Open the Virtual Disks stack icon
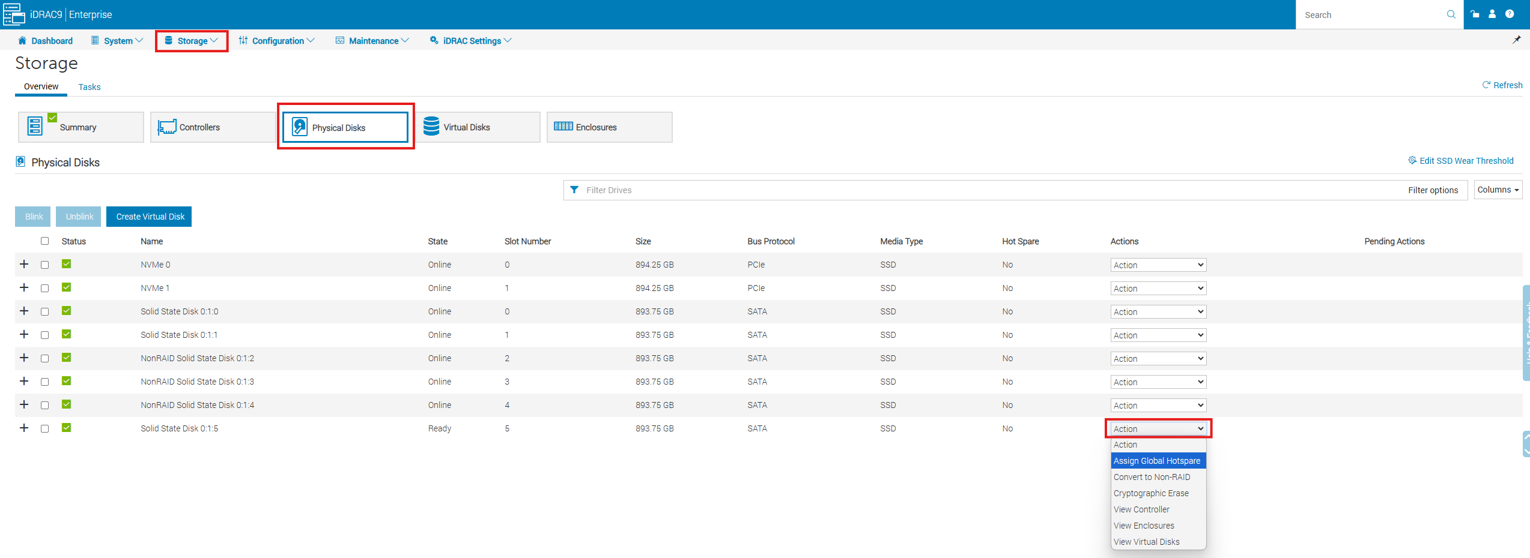This screenshot has height=558, width=1530. [431, 127]
